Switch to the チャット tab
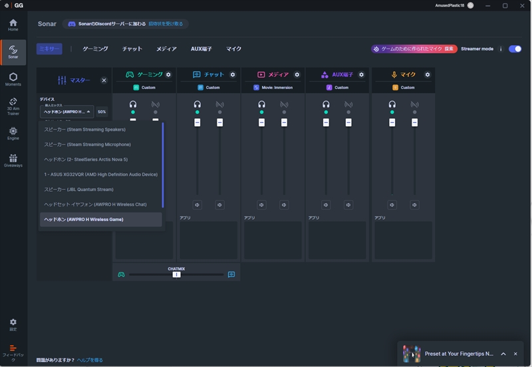This screenshot has height=367, width=532. [132, 48]
